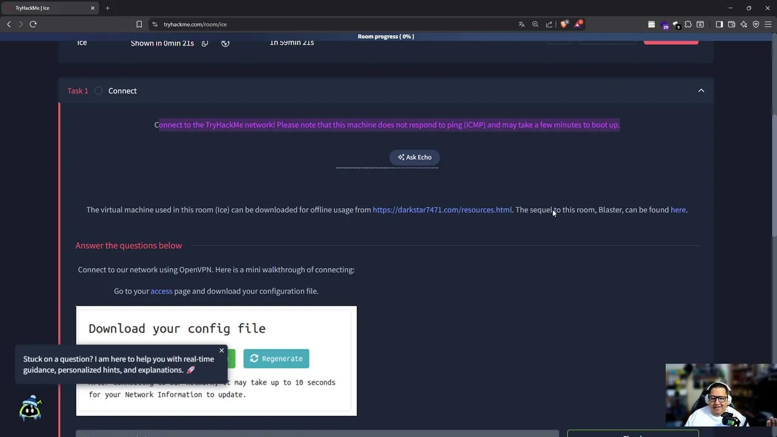Image resolution: width=777 pixels, height=437 pixels.
Task: Open the extension with 29 badge
Action: tap(664, 24)
